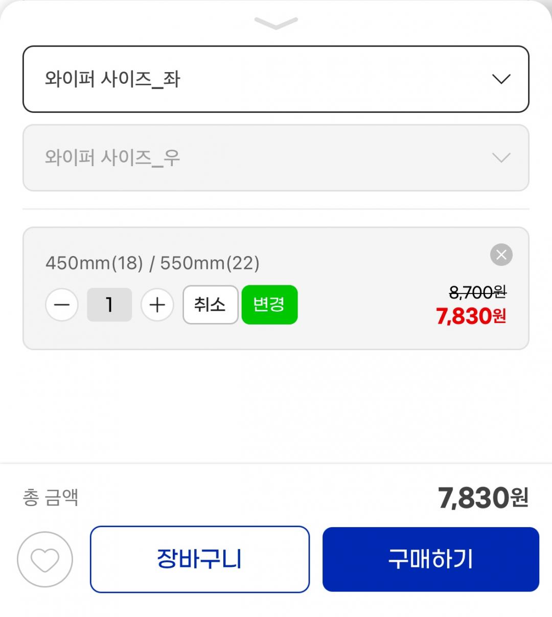Click the 450mm(18) / 550mm(22) option text
The image size is (552, 617).
coord(152,263)
